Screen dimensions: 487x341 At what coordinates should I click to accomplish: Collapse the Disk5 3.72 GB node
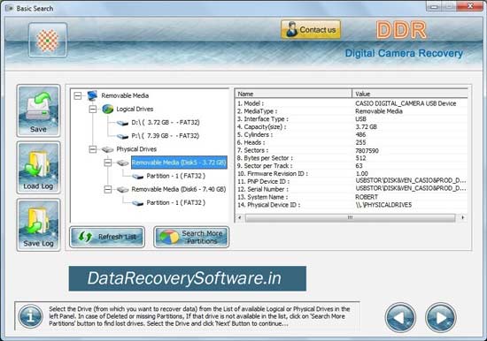107,163
